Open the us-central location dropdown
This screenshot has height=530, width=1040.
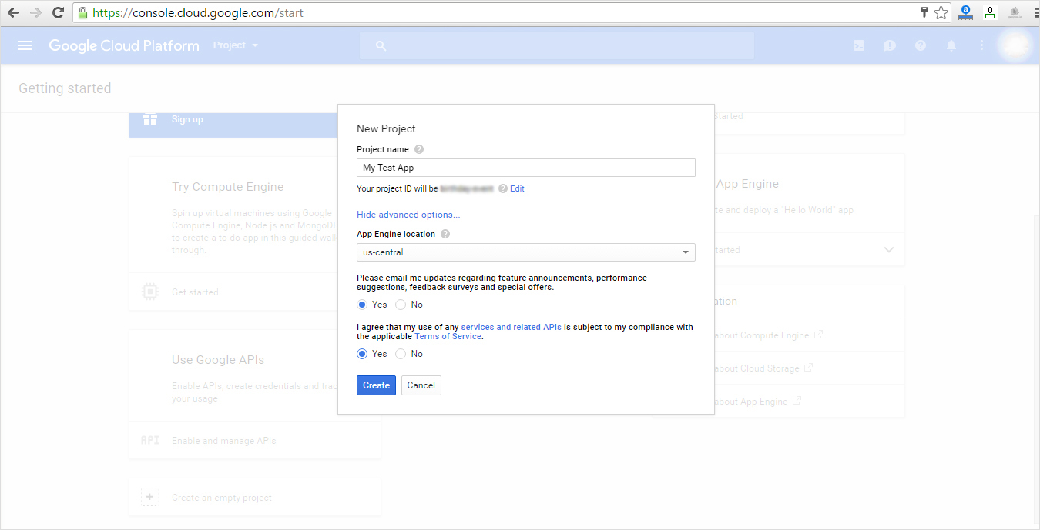pos(526,252)
